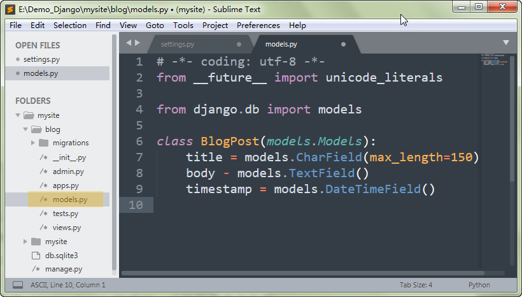The image size is (522, 297).
Task: Click file type icon next to __init__.py
Action: coord(44,157)
